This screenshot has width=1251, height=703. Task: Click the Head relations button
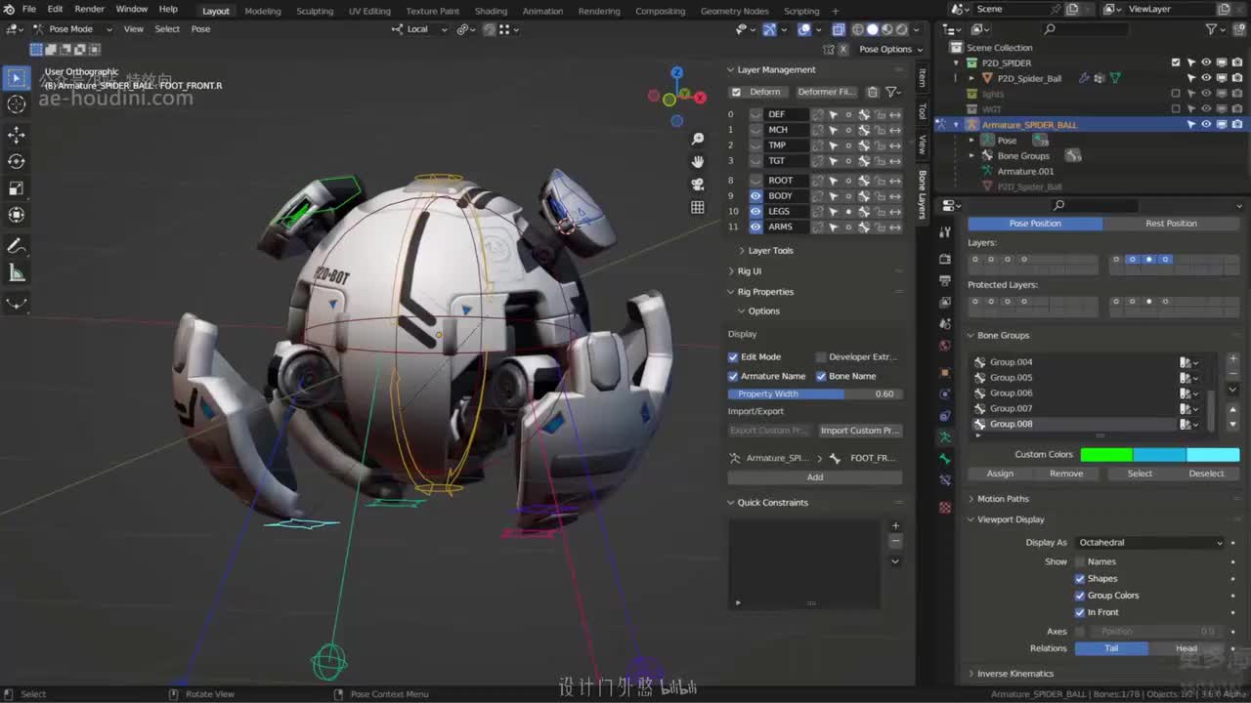(x=1186, y=648)
